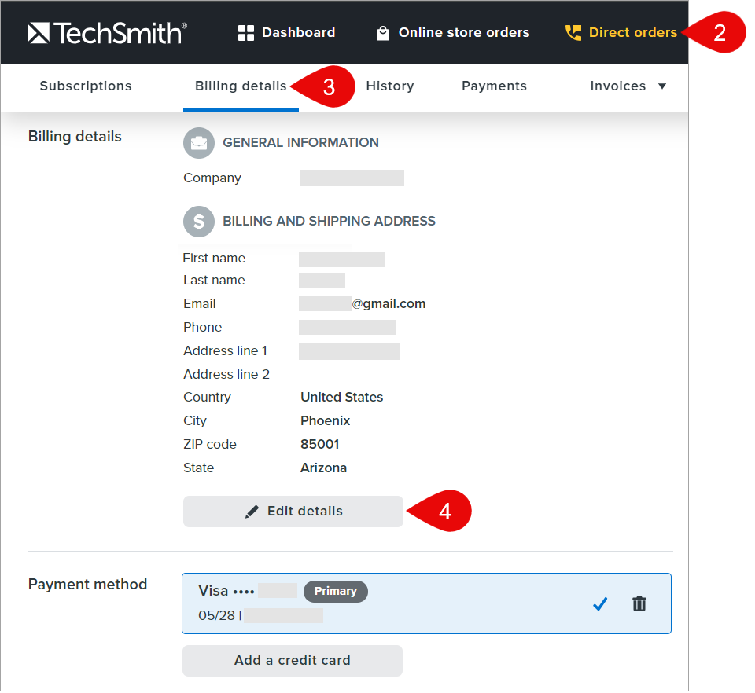Click the Billing address dollar icon
The image size is (755, 693).
(x=199, y=222)
